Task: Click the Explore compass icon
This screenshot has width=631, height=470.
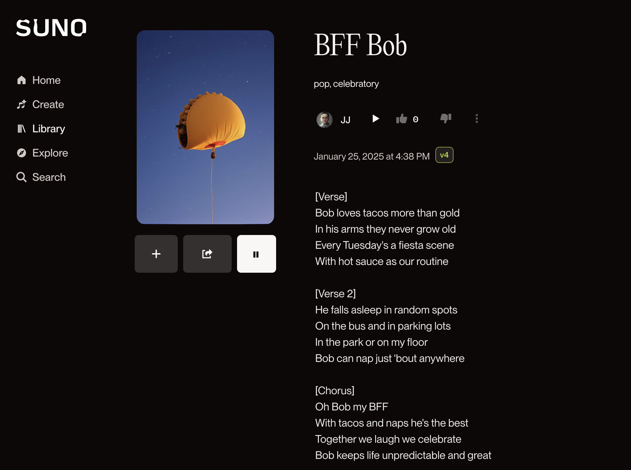Action: point(22,153)
